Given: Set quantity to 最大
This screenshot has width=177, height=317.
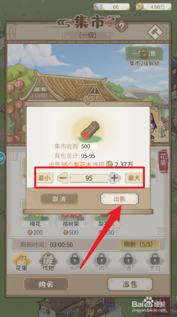Looking at the screenshot, I should pyautogui.click(x=134, y=178).
